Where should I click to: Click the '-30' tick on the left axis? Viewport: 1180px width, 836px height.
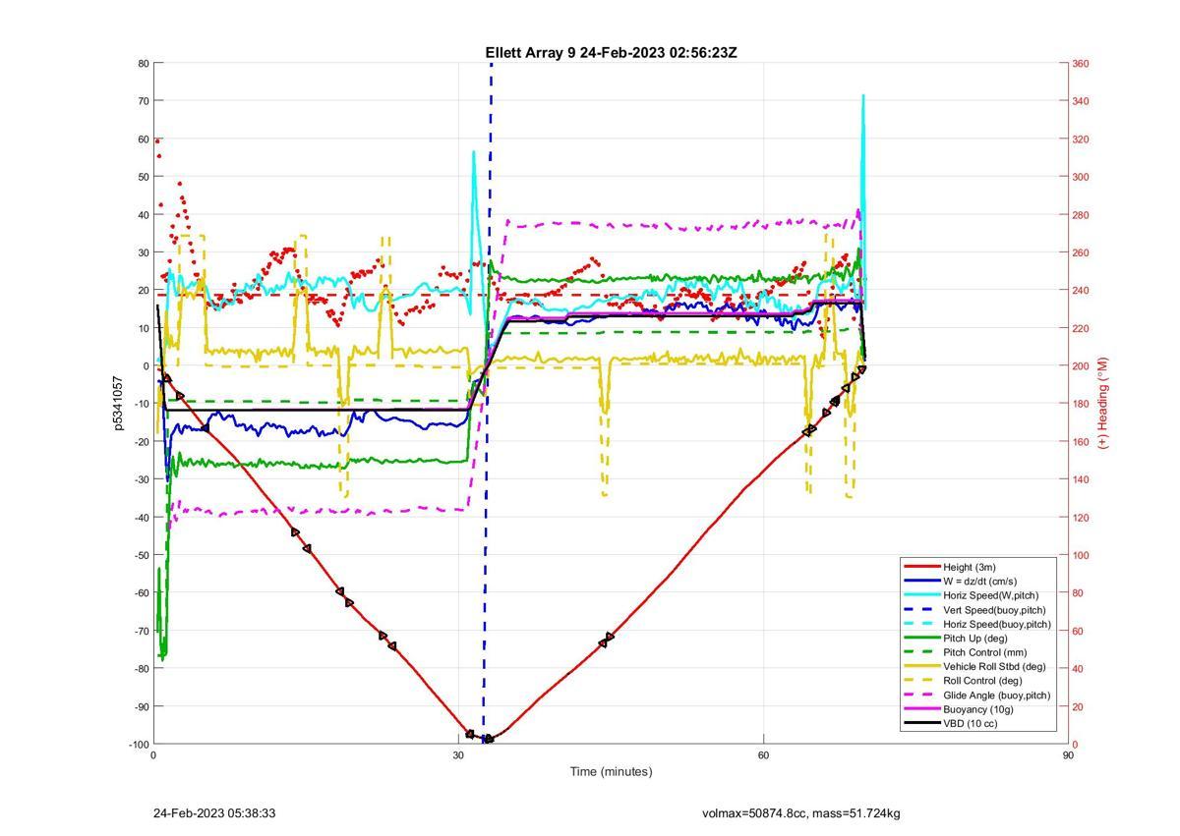[141, 479]
